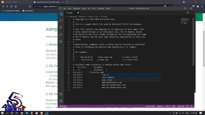Change indentation via Spaces: 4
Screen dimensions: 205x115
coord(160,106)
